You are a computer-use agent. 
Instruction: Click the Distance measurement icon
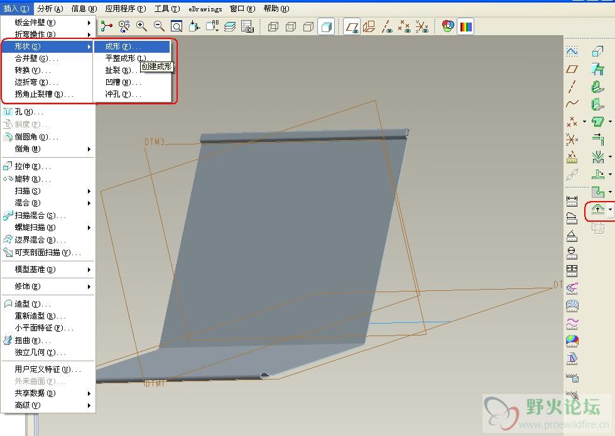(x=572, y=201)
